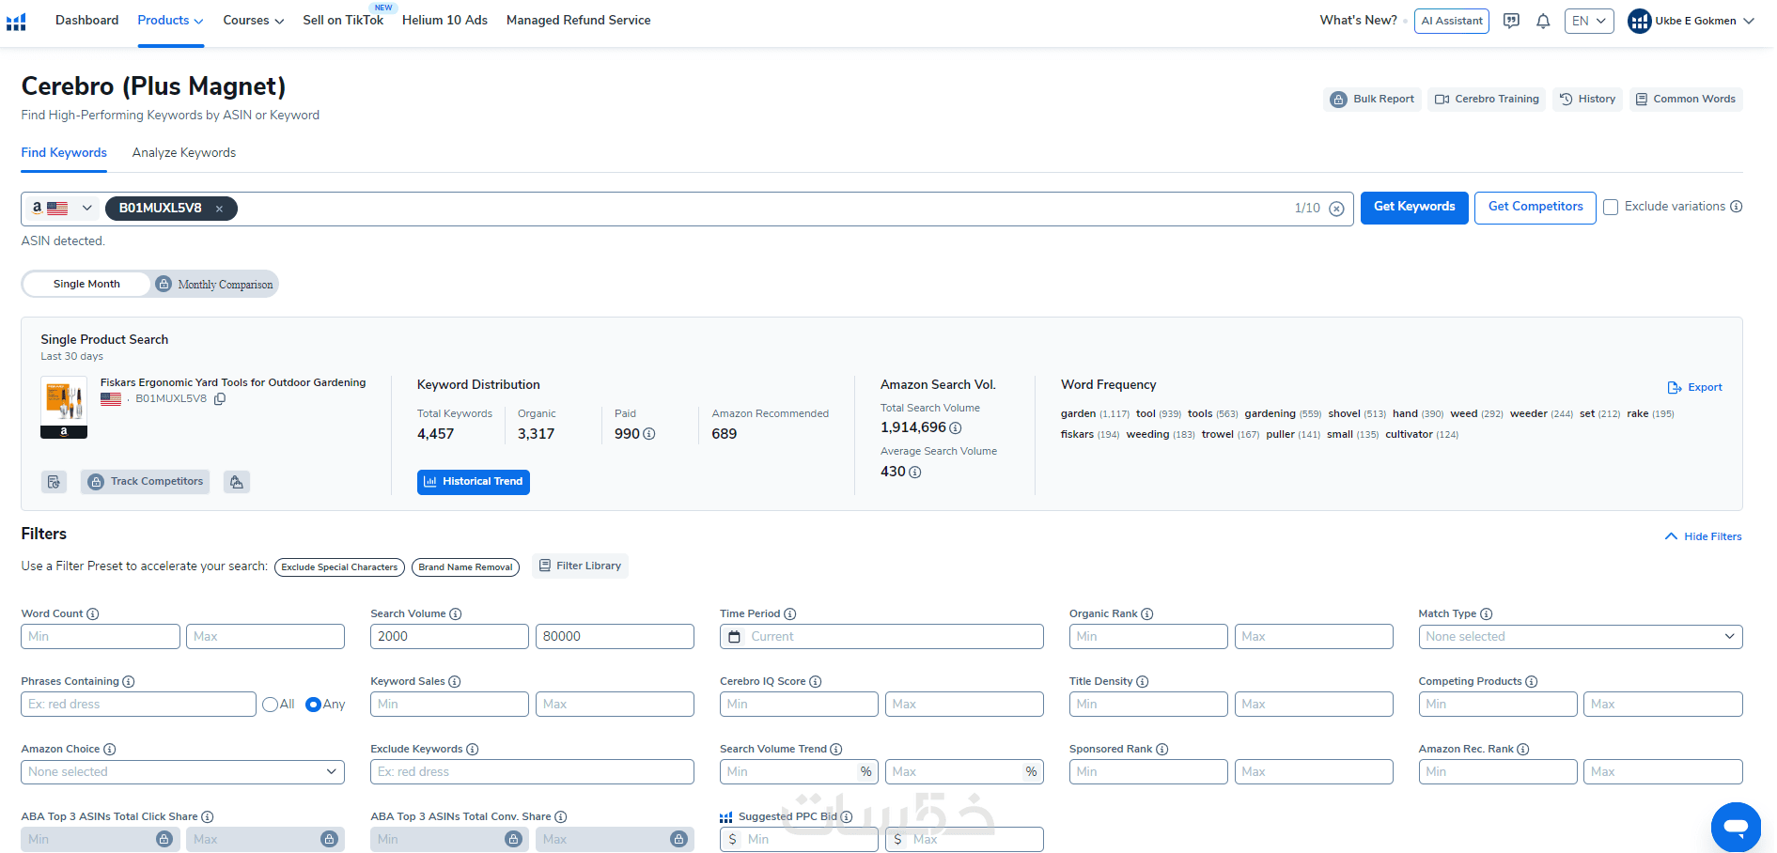Show info for Exclude Keywords filter

click(473, 750)
